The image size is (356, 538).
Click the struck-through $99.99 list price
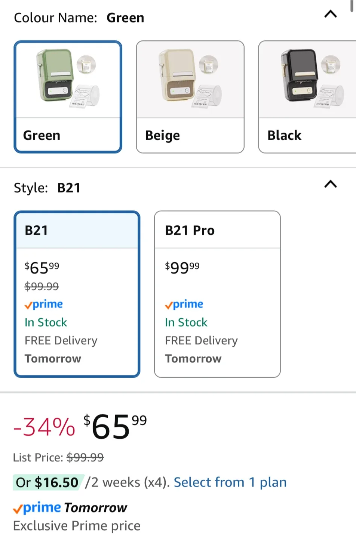85,458
